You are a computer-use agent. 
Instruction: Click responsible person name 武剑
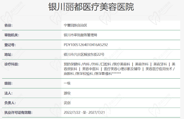pos(67,103)
